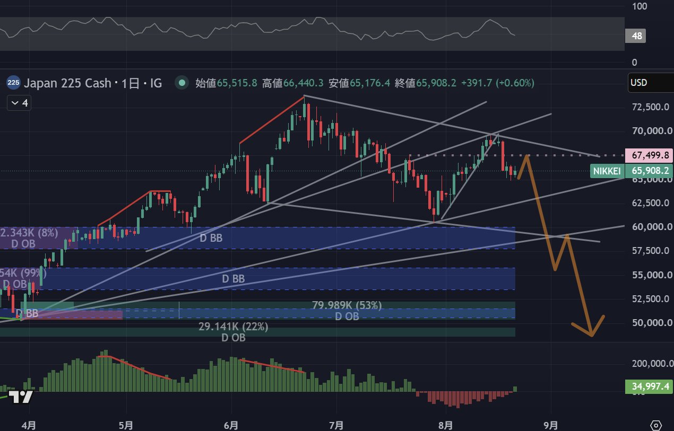Select the 29.141K (22%) order block label

(233, 327)
